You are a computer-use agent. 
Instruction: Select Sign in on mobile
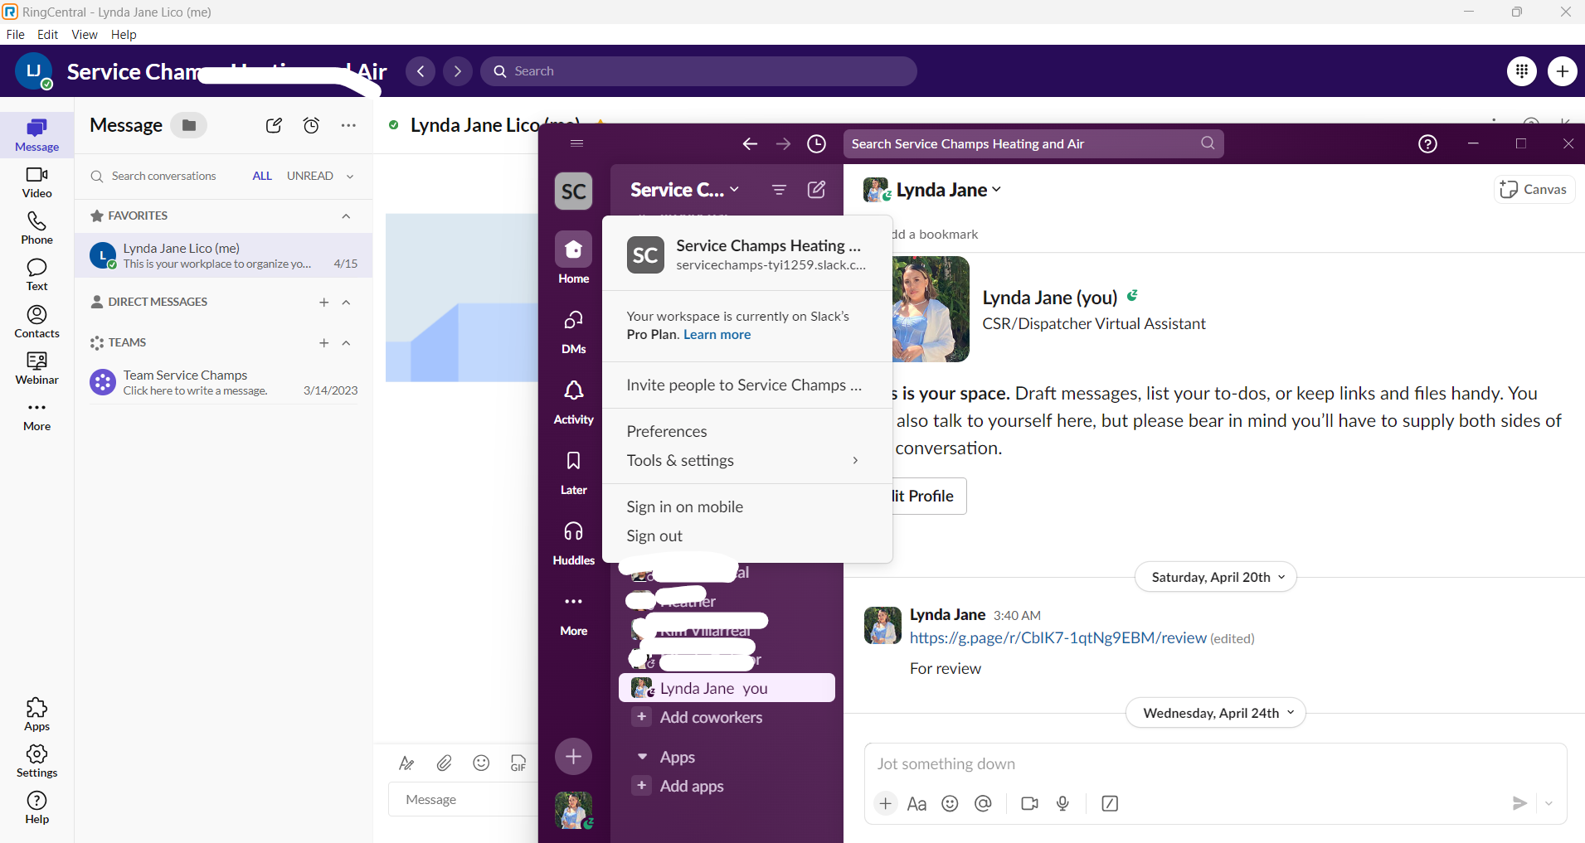685,506
